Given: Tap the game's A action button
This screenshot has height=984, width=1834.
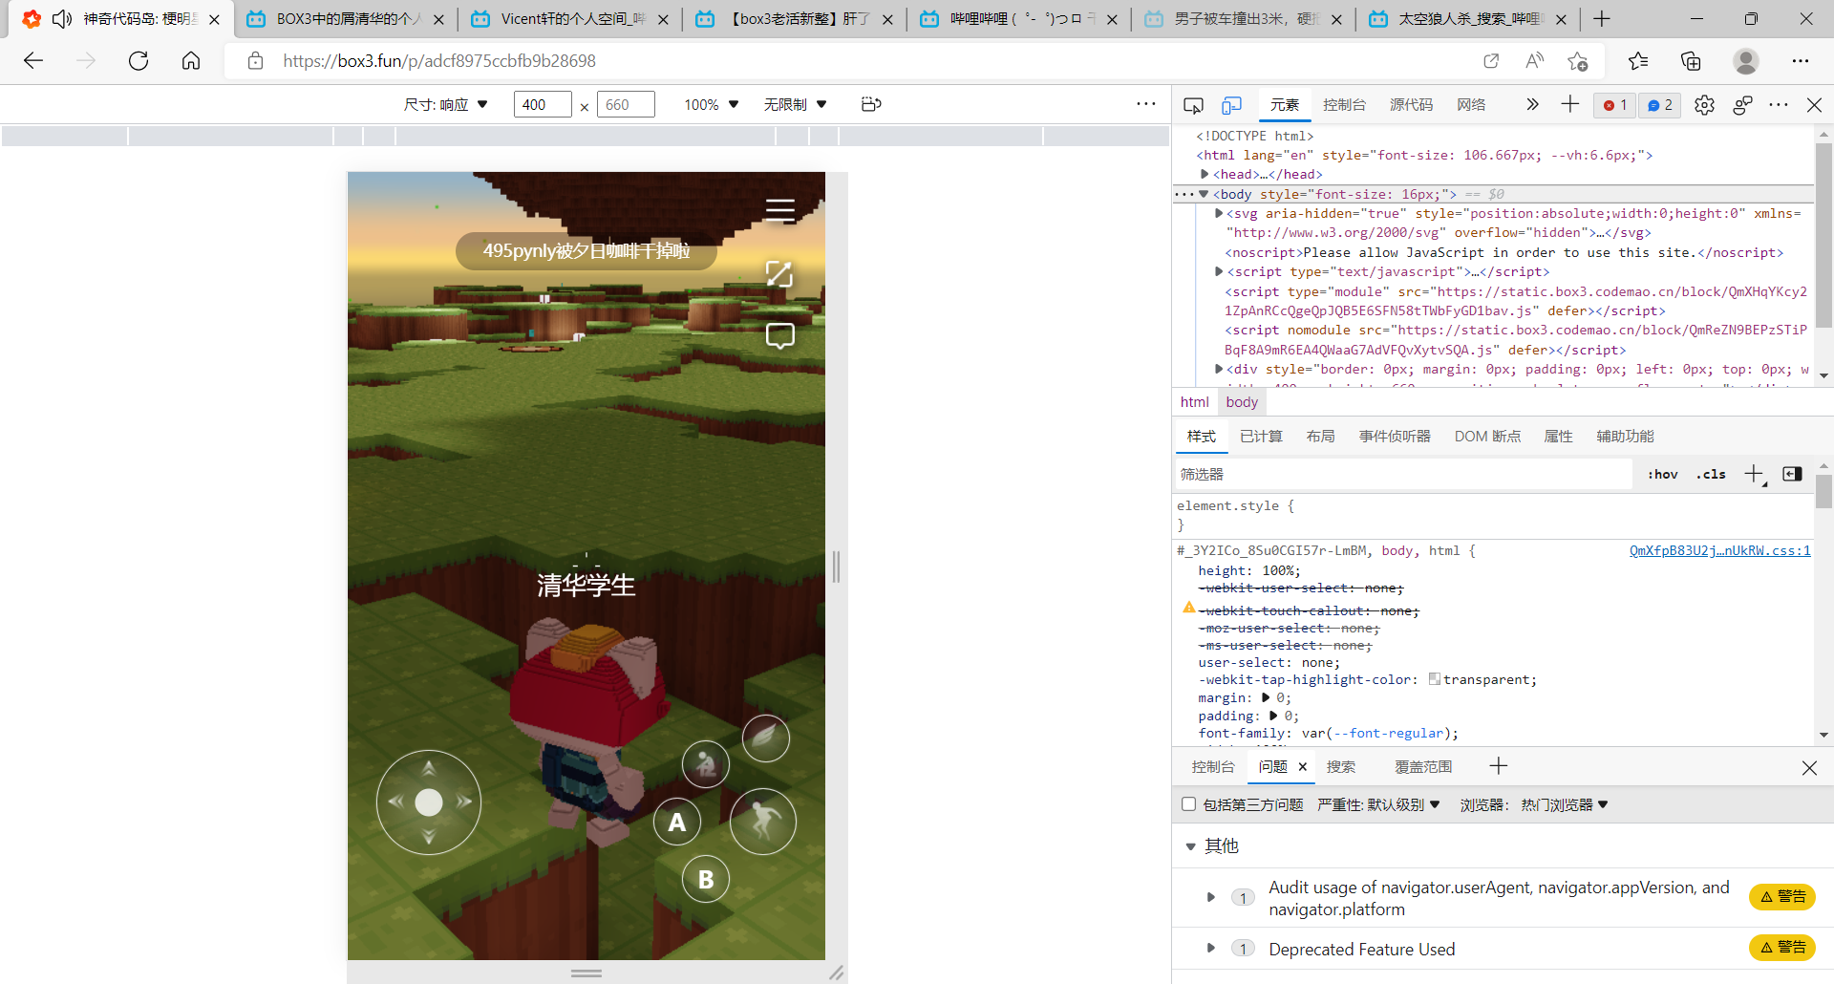Looking at the screenshot, I should coord(677,822).
